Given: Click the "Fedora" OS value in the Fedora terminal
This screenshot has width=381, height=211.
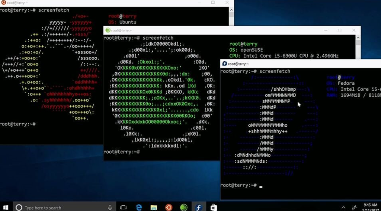Looking at the screenshot, I should tap(346, 83).
